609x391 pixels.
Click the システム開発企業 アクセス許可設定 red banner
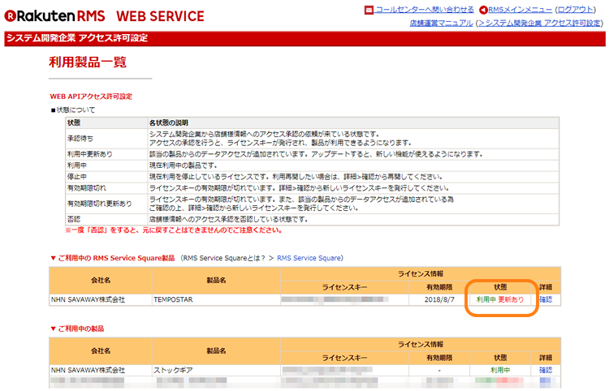pyautogui.click(x=304, y=38)
